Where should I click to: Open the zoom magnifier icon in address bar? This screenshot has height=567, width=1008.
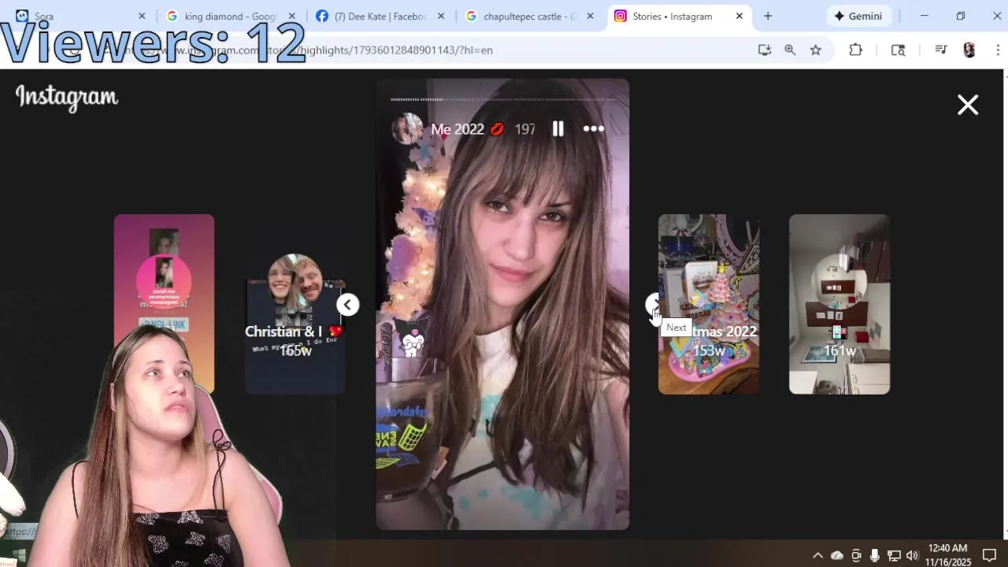[790, 50]
